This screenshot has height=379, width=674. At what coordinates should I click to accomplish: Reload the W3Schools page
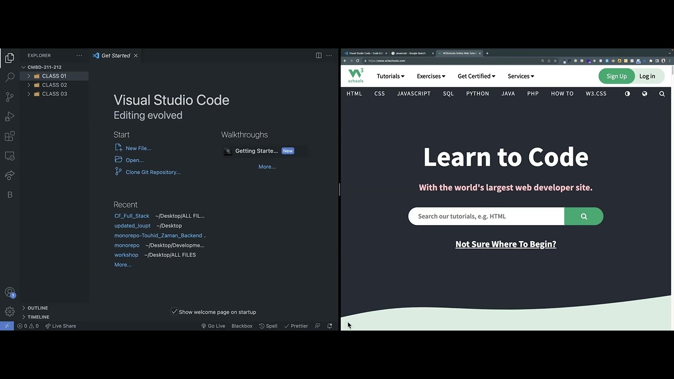point(358,61)
